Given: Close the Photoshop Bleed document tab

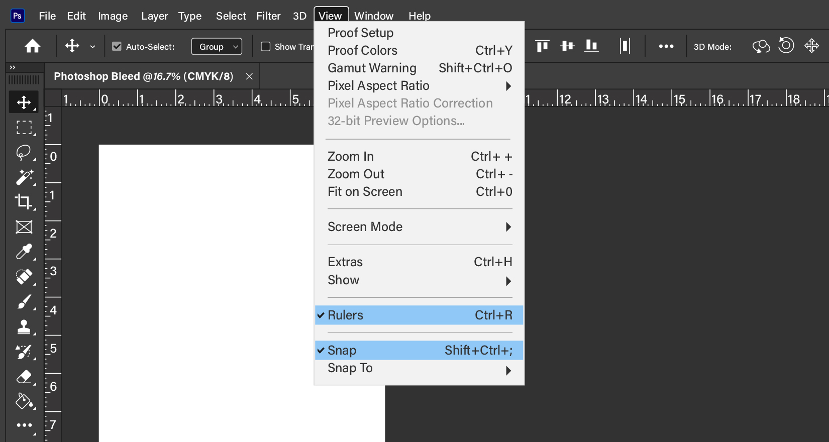Looking at the screenshot, I should point(249,76).
